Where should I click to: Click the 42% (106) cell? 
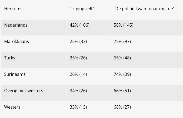click(x=79, y=25)
